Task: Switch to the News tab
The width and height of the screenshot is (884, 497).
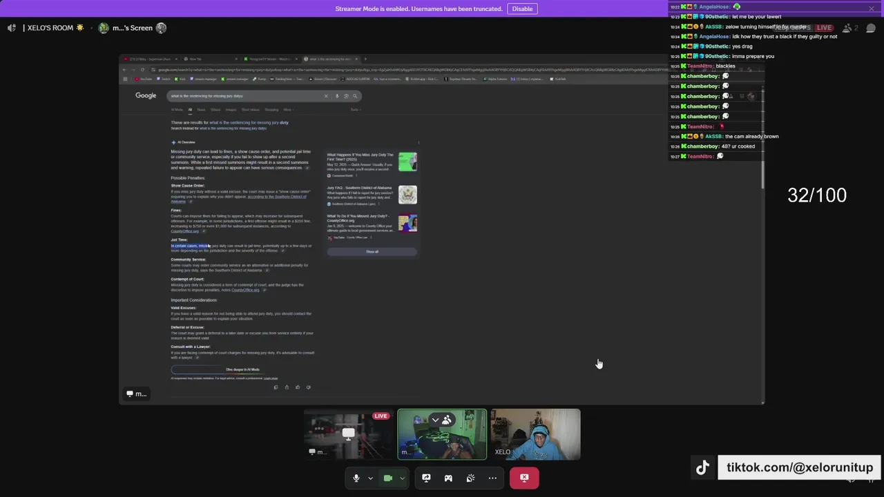Action: coord(201,109)
